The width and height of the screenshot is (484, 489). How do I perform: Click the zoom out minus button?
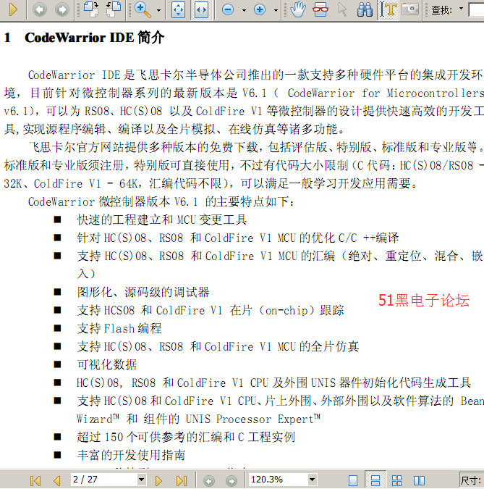pos(228,9)
